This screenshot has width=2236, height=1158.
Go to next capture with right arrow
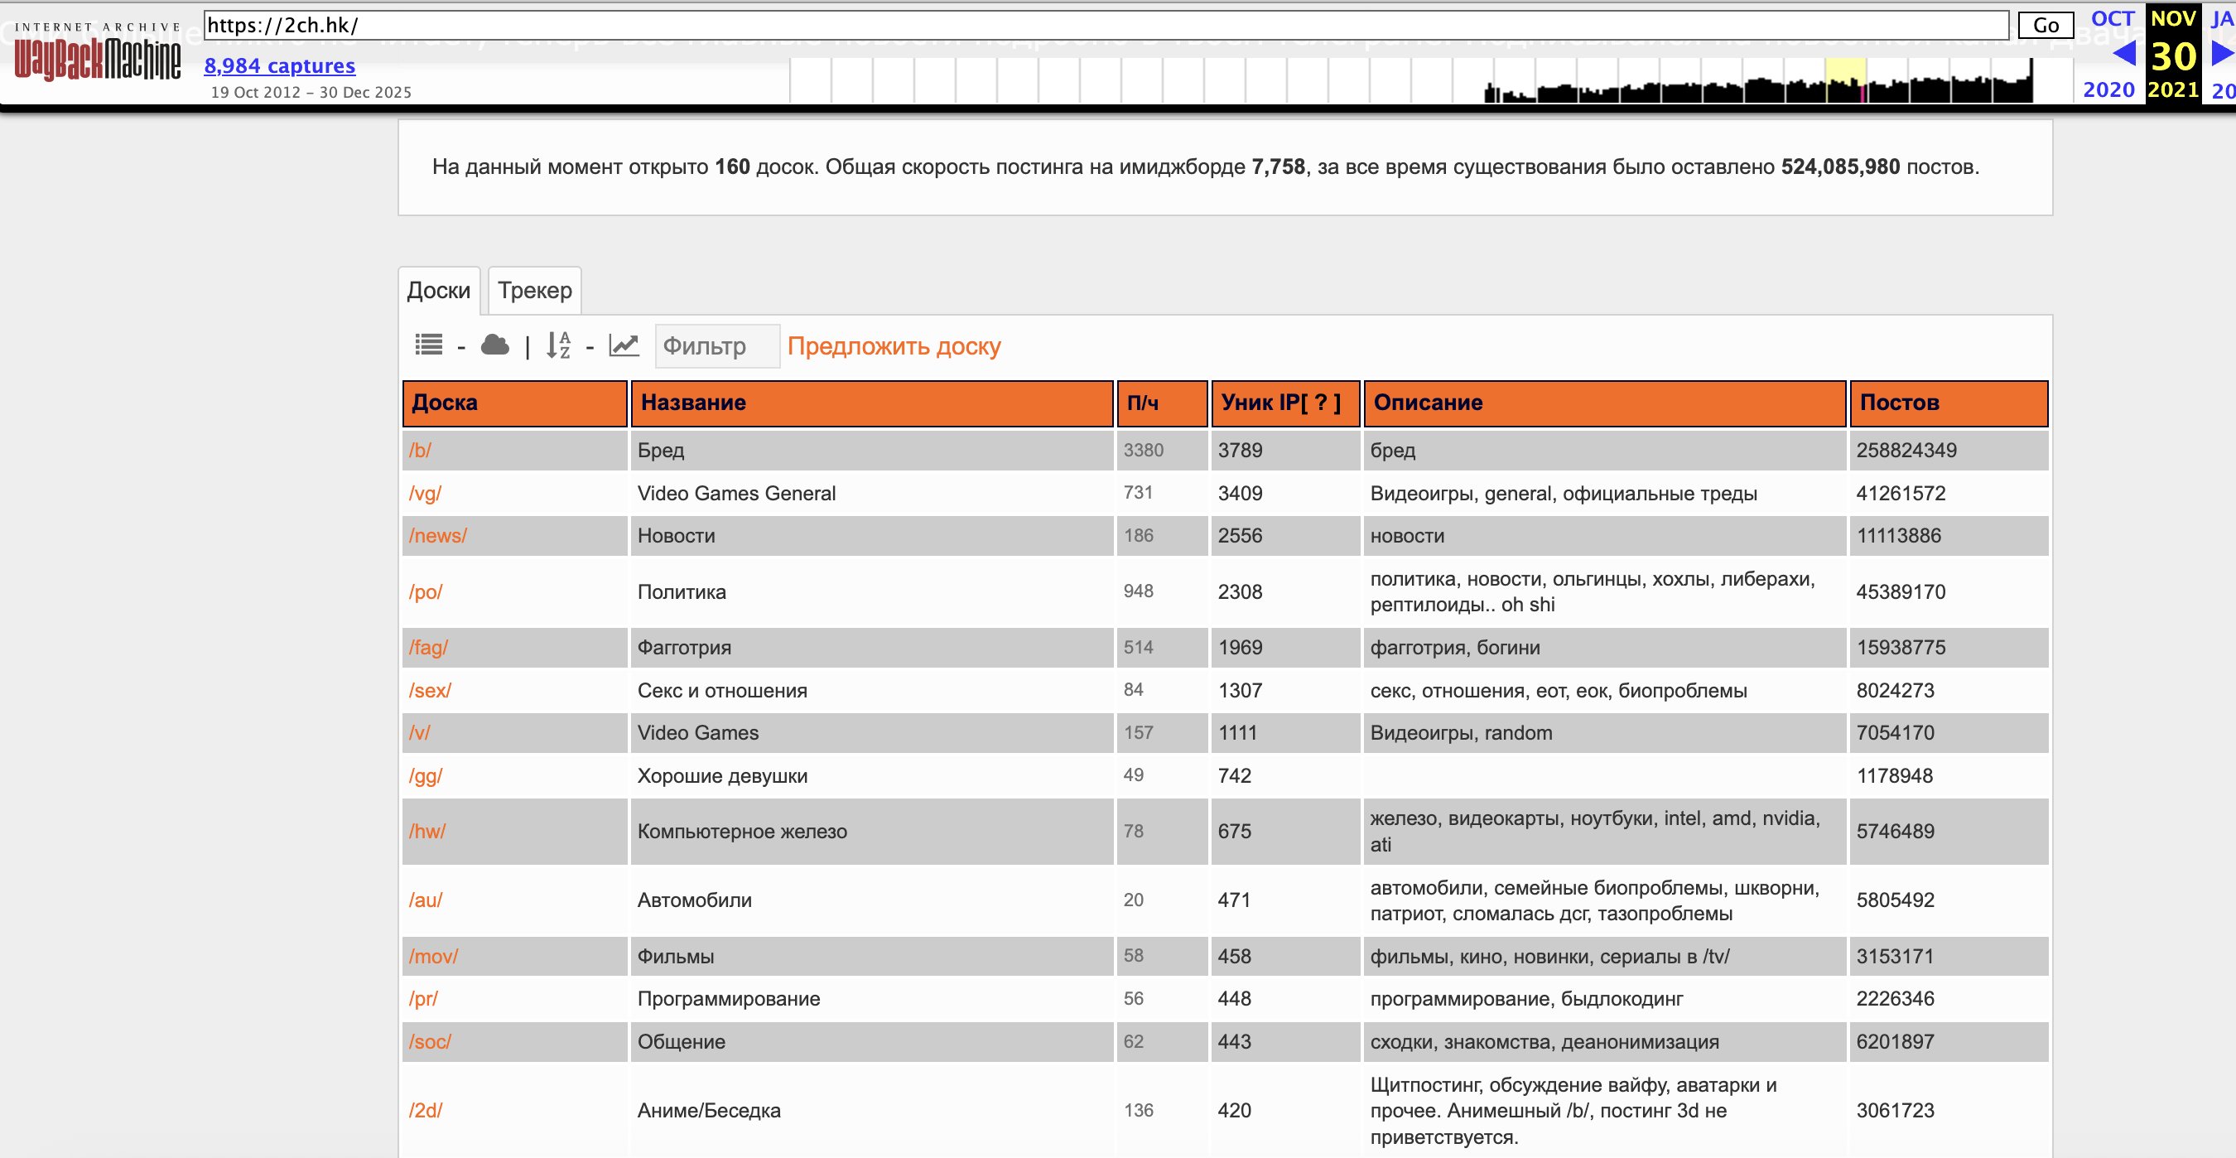point(2221,55)
